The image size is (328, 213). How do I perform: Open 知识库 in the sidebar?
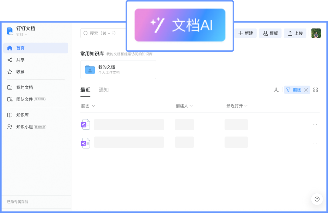[x=36, y=115]
